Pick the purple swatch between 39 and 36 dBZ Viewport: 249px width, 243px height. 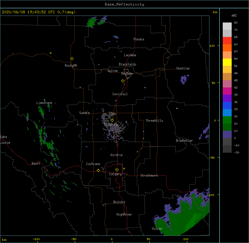(x=227, y=98)
